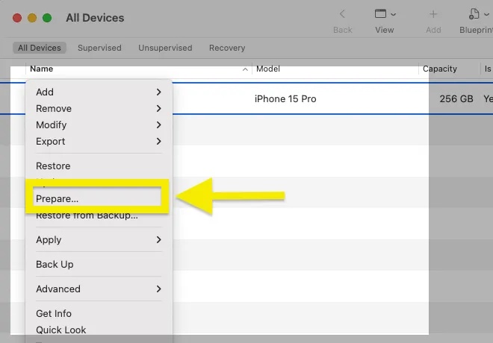Image resolution: width=493 pixels, height=343 pixels.
Task: Click the Add plus icon
Action: [x=433, y=14]
